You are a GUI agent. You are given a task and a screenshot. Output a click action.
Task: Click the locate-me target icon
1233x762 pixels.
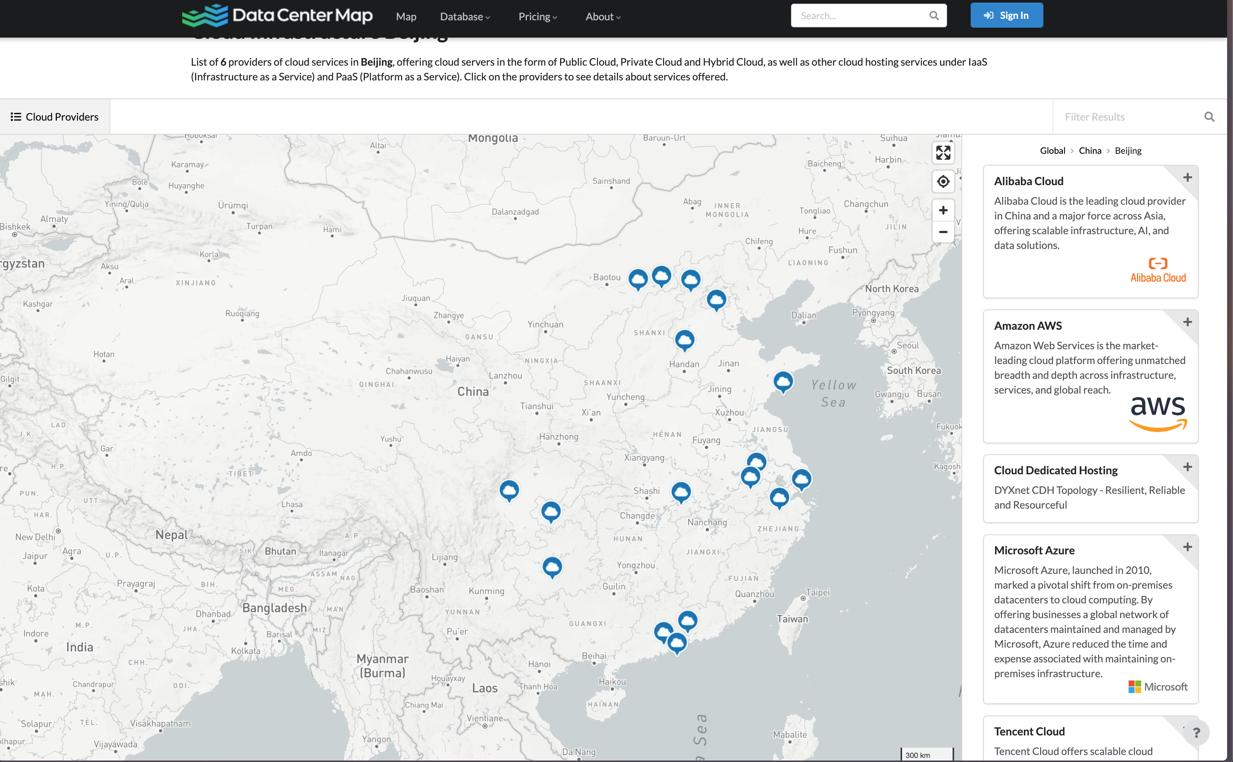943,181
